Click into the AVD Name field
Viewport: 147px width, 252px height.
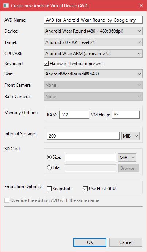93,20
